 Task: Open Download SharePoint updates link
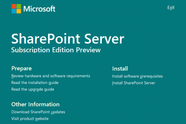tap(38, 112)
